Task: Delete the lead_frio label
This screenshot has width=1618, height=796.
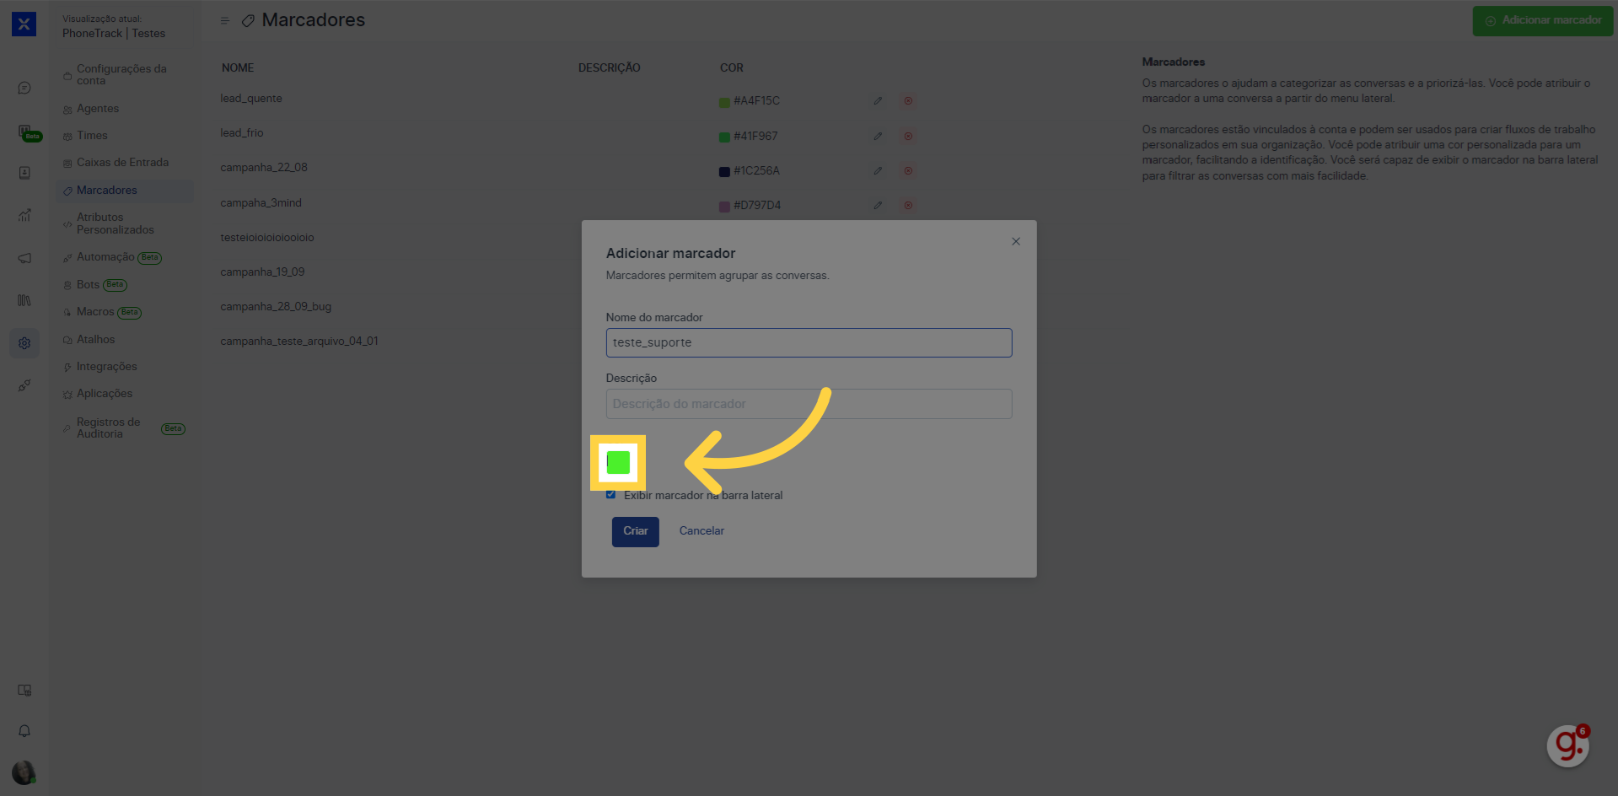Action: click(908, 136)
